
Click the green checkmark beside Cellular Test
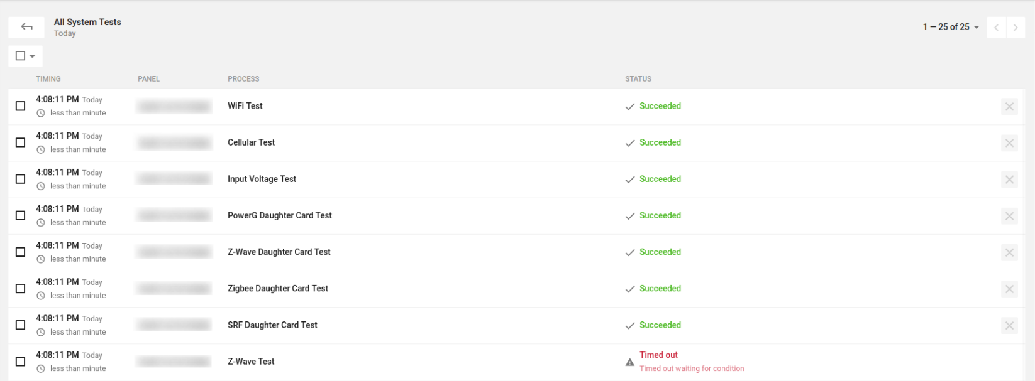click(630, 142)
